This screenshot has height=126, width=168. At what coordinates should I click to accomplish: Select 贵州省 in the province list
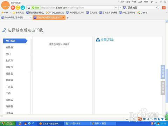tap(9, 100)
